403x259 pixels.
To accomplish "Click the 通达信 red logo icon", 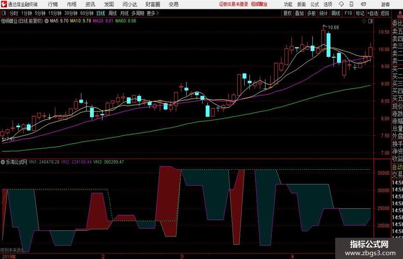I will pos(3,4).
